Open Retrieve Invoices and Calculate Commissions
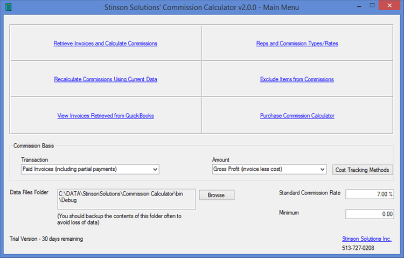 [x=106, y=43]
